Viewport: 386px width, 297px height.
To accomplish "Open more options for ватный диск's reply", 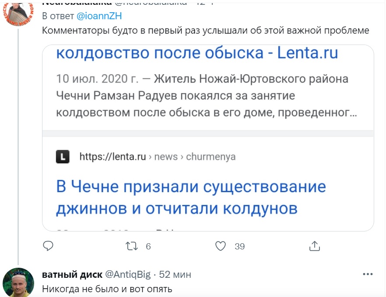I will click(368, 274).
